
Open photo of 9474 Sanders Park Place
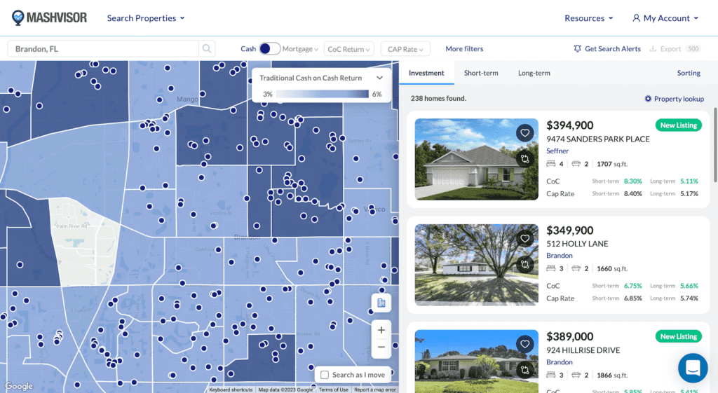(476, 159)
